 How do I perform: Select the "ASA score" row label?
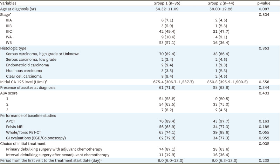[9, 93]
